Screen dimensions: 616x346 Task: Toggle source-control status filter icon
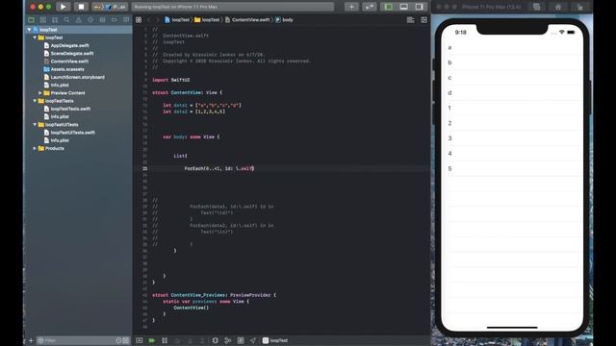pos(126,340)
